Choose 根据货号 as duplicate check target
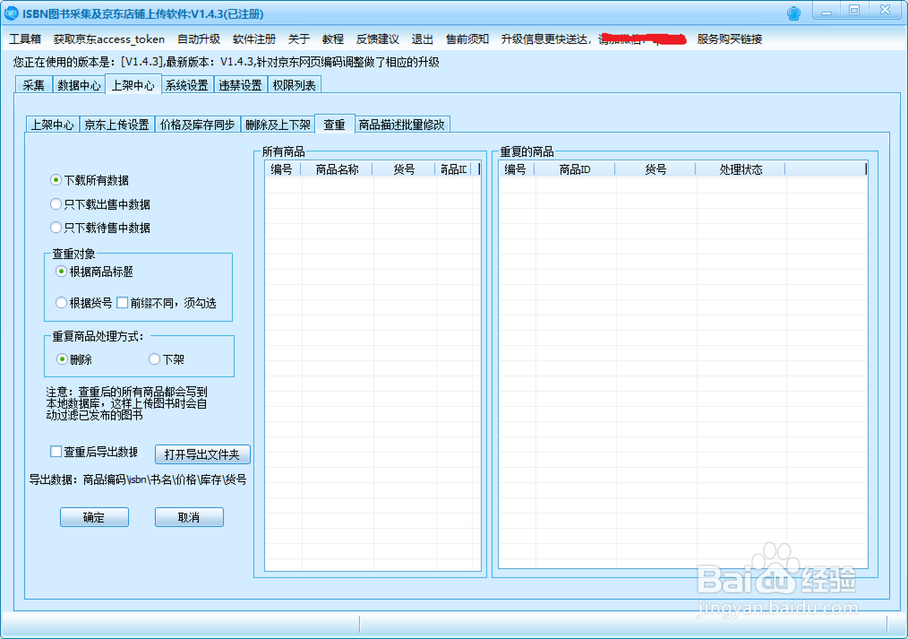Screen dimensions: 908x639 pyautogui.click(x=61, y=303)
